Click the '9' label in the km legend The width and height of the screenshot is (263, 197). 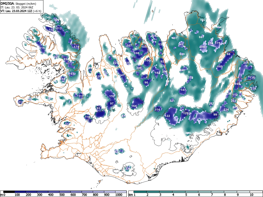point(238,195)
